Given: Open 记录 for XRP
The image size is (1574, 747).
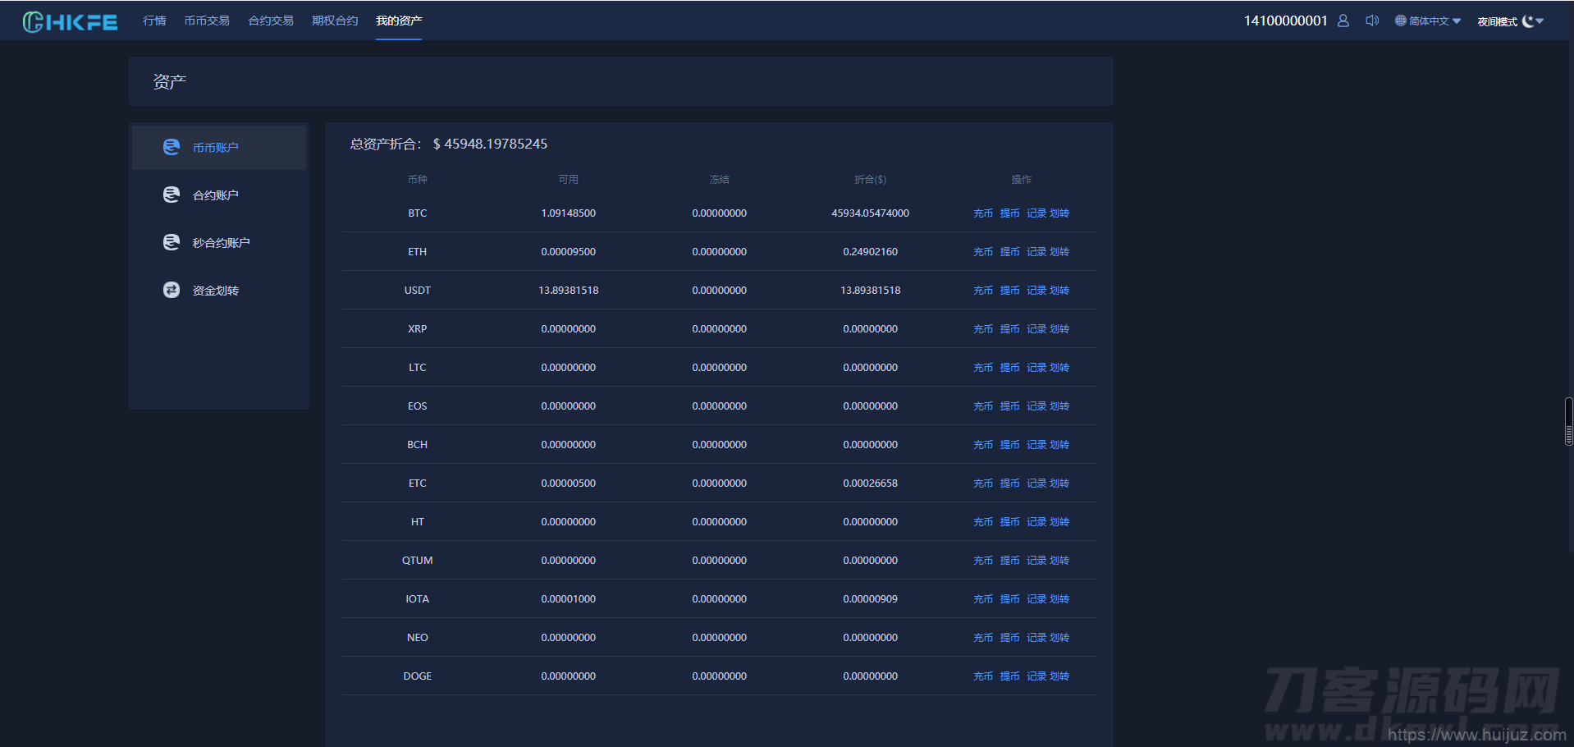Looking at the screenshot, I should [1036, 329].
